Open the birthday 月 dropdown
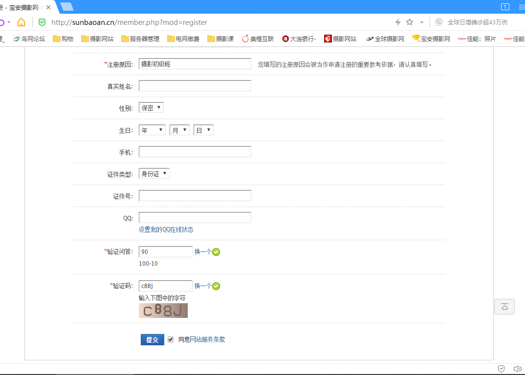This screenshot has height=375, width=525. [x=179, y=130]
